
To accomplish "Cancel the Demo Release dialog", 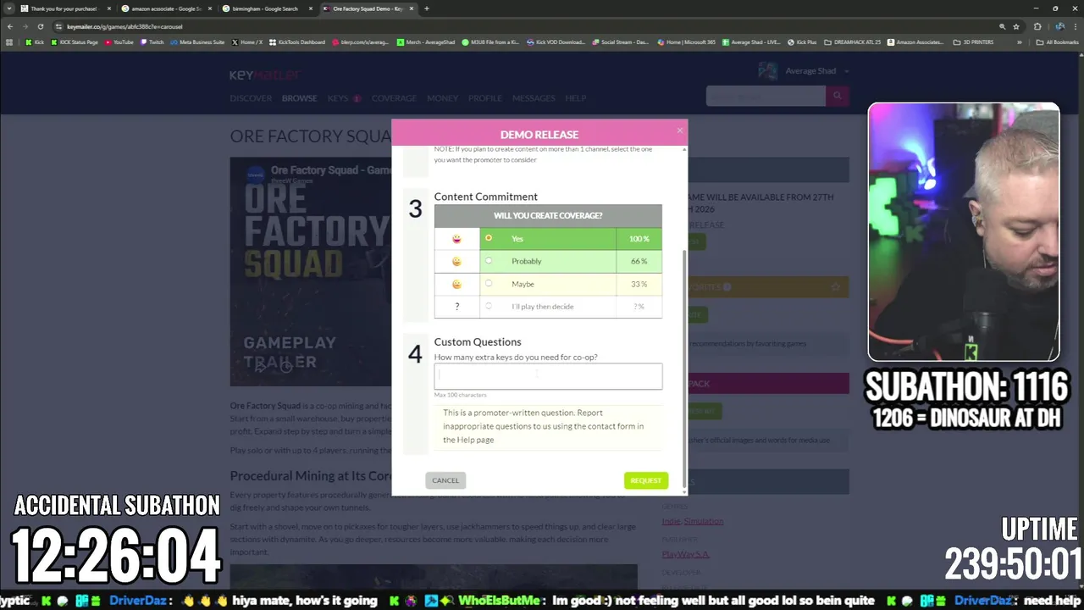I will [445, 480].
